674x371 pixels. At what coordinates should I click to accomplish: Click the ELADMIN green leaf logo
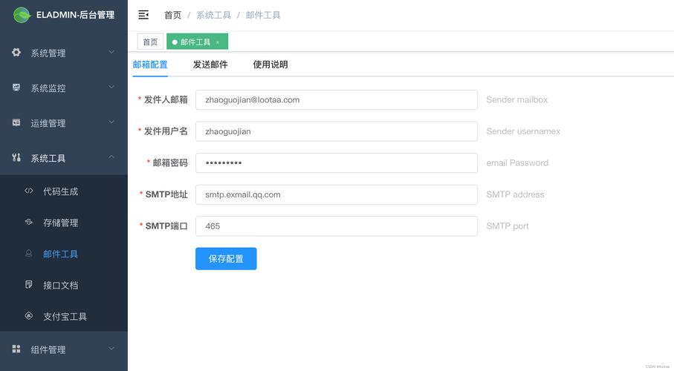tap(22, 15)
